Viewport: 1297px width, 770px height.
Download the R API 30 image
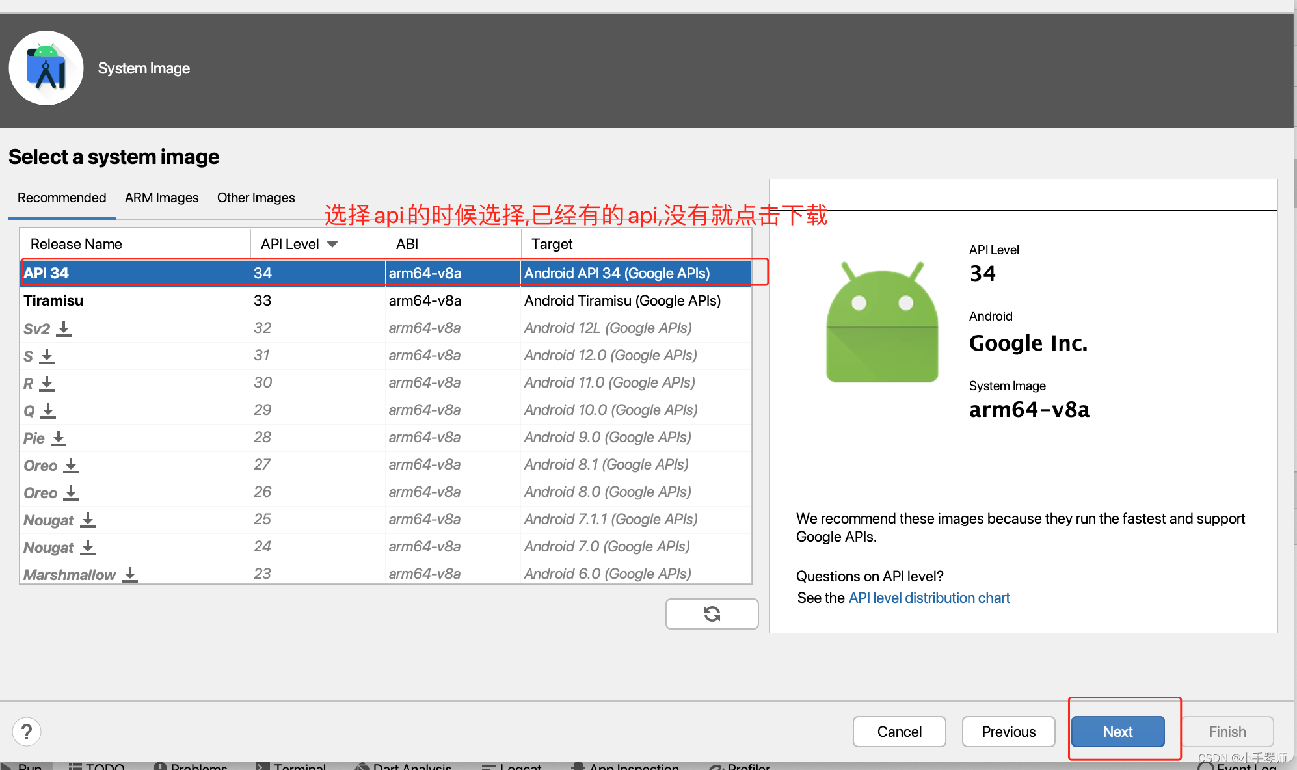(47, 384)
